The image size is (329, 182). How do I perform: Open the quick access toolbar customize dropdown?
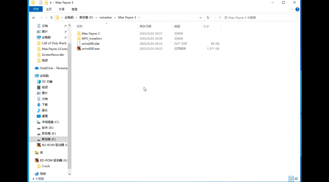tap(51, 3)
